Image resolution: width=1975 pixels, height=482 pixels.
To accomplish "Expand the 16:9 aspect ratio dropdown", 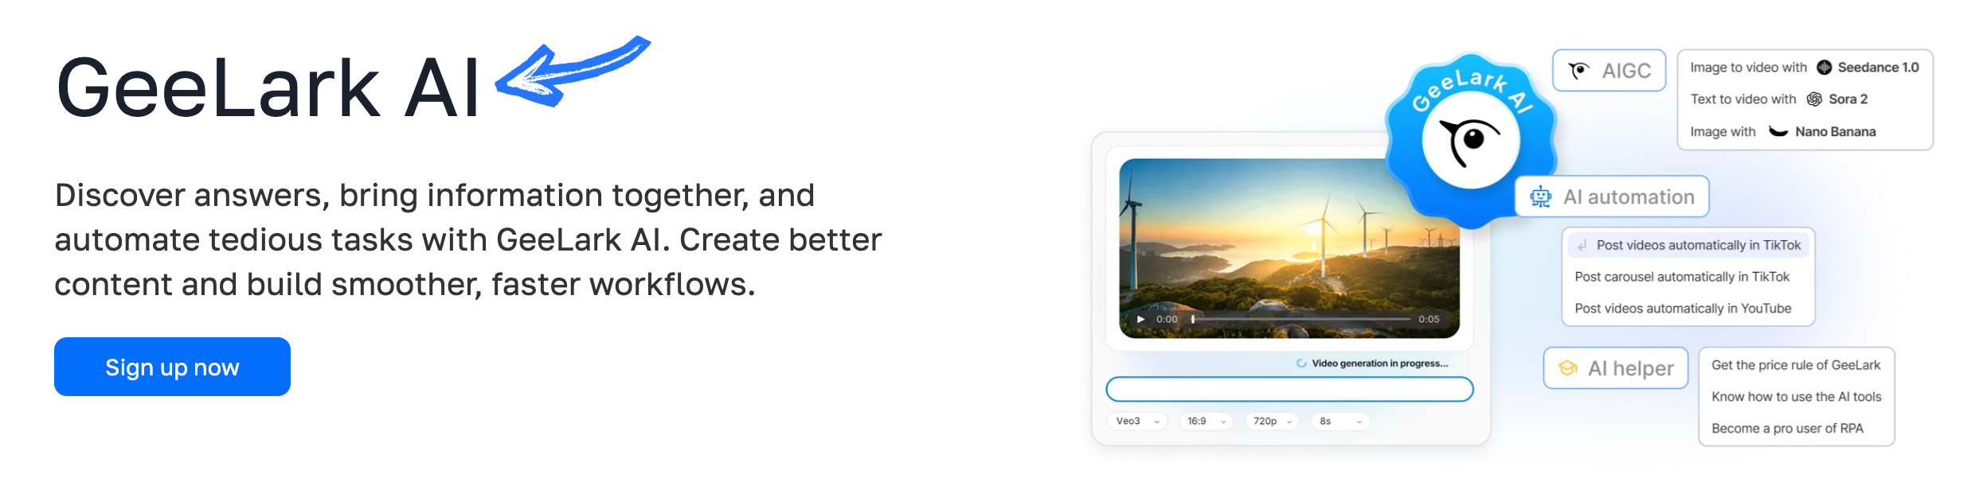I will [1205, 421].
